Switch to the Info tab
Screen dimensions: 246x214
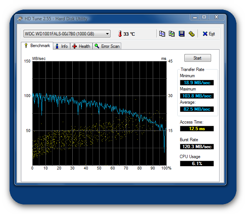[x=62, y=46]
